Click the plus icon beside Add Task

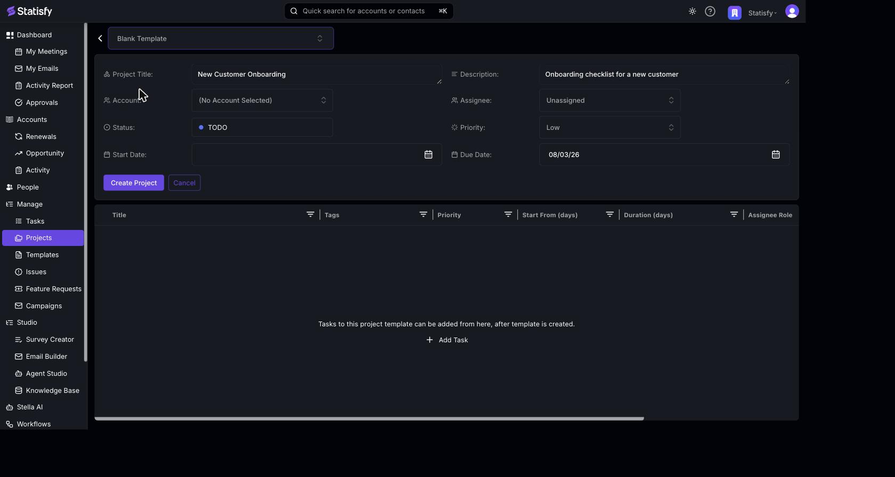(429, 340)
